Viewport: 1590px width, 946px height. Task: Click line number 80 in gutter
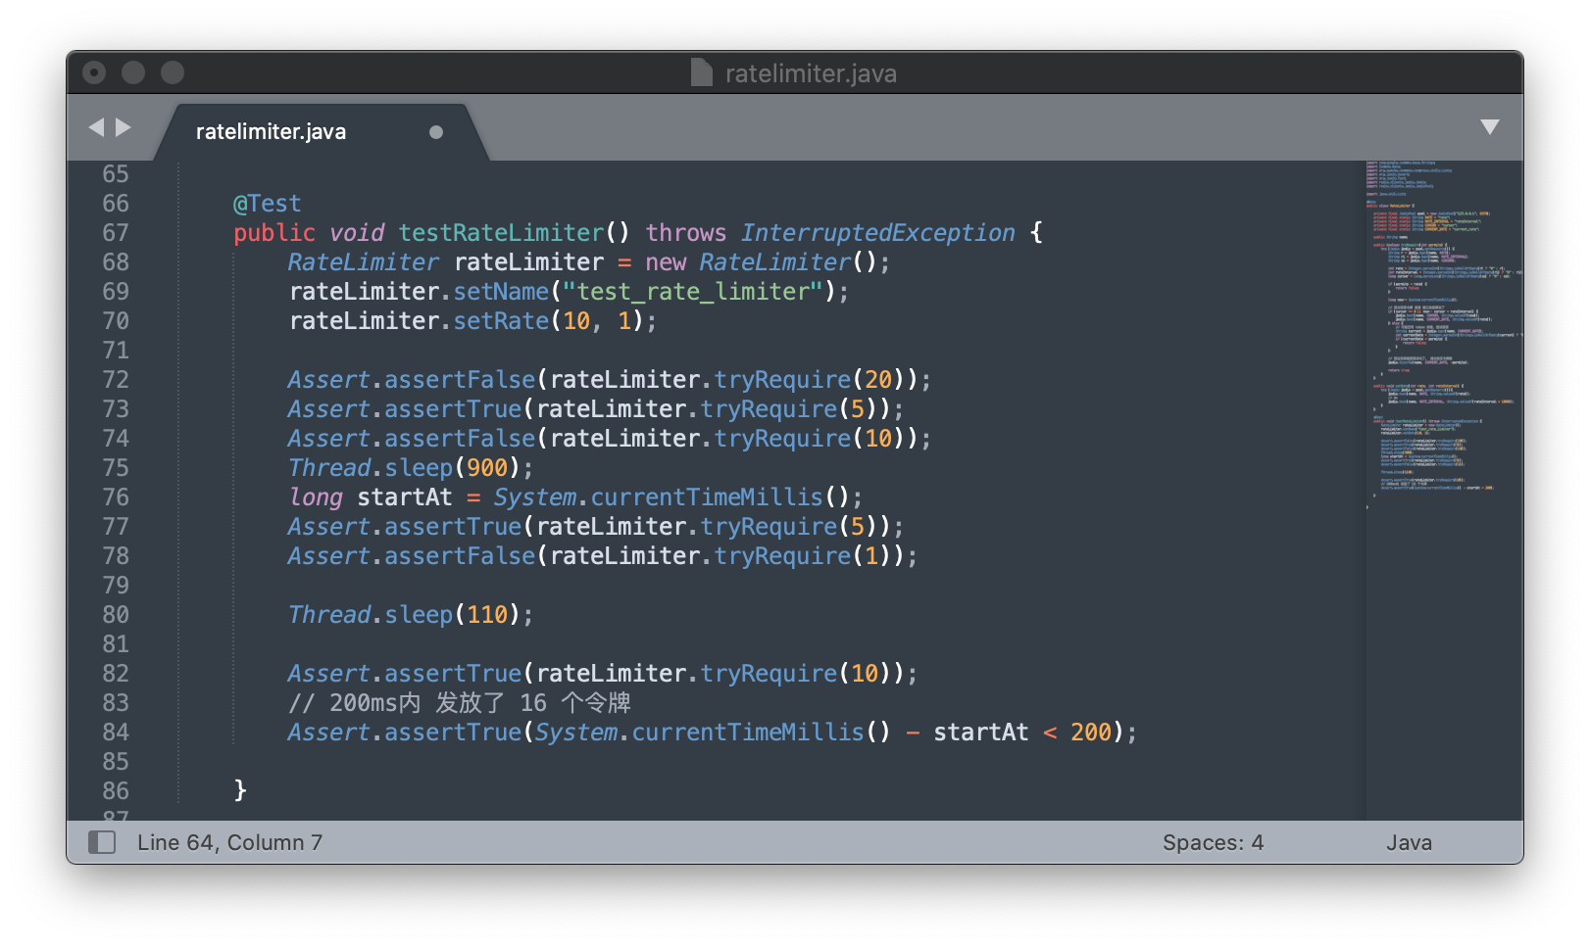click(x=116, y=615)
